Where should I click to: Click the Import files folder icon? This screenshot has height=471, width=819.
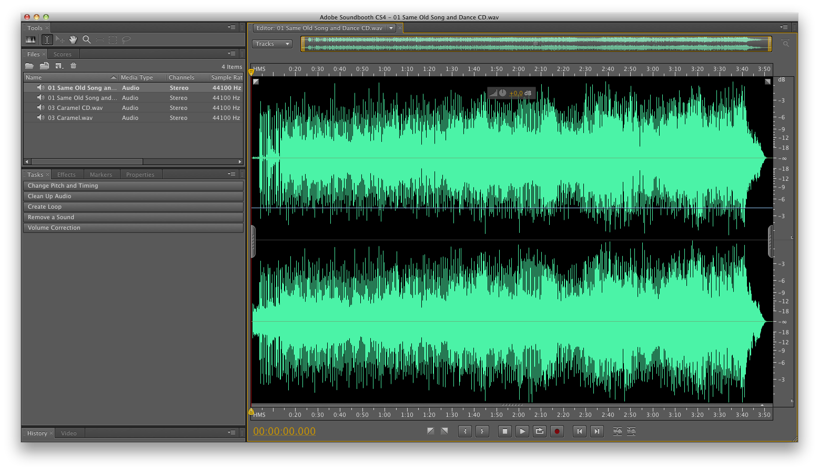tap(45, 66)
